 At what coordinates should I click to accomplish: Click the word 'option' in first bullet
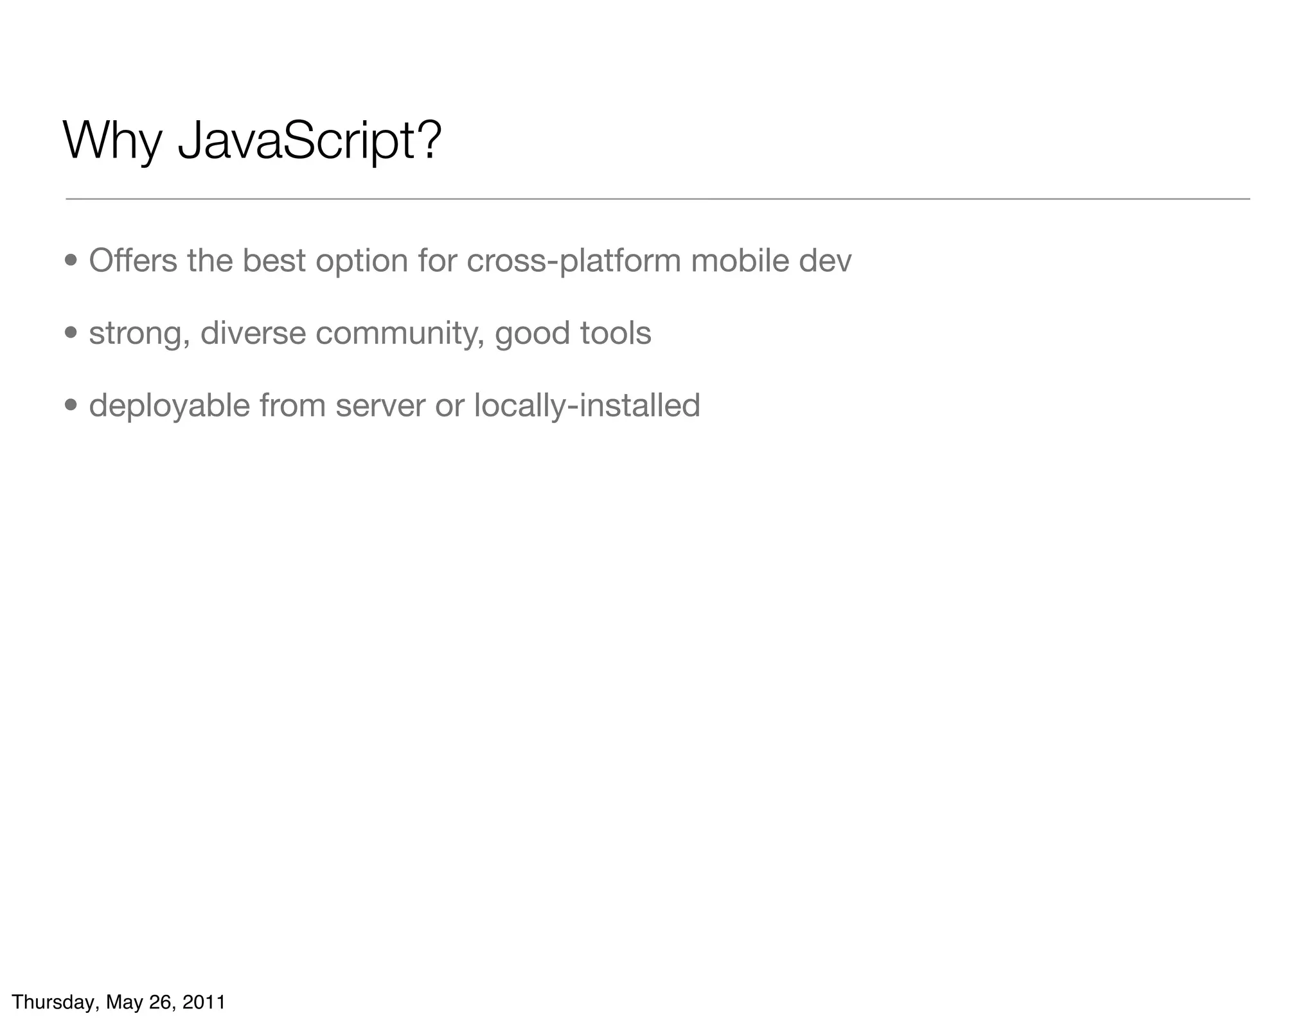(x=362, y=261)
